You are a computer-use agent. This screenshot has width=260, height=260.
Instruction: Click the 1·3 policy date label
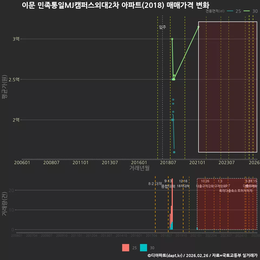pos(220,181)
